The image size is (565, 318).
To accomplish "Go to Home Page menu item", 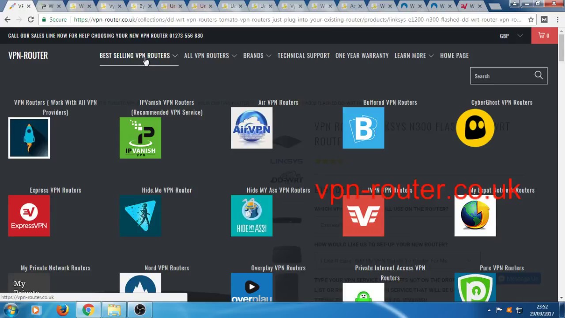I will pyautogui.click(x=454, y=56).
